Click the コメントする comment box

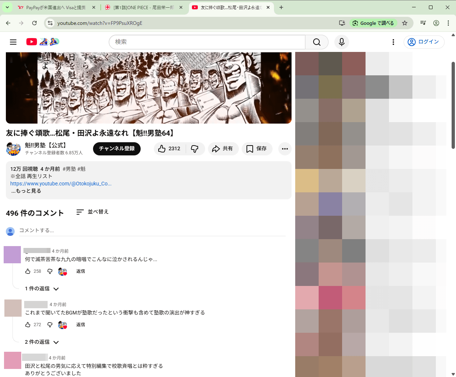[152, 230]
